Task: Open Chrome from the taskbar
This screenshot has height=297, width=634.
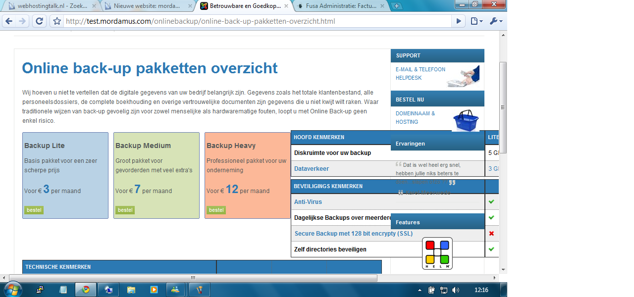Action: pyautogui.click(x=86, y=290)
